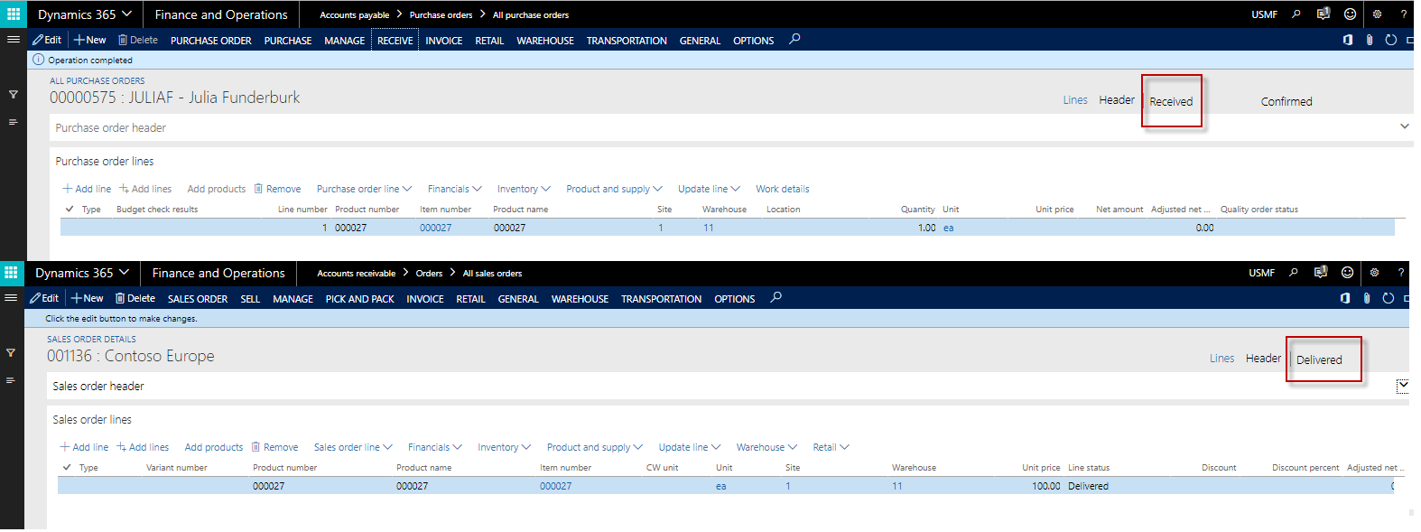1421x532 pixels.
Task: Open Update line dropdown in sales order lines
Action: [x=690, y=447]
